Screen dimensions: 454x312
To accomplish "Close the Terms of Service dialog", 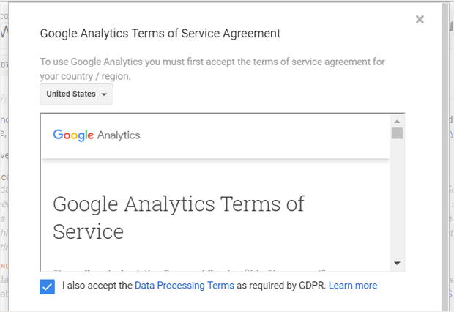I will click(x=420, y=20).
